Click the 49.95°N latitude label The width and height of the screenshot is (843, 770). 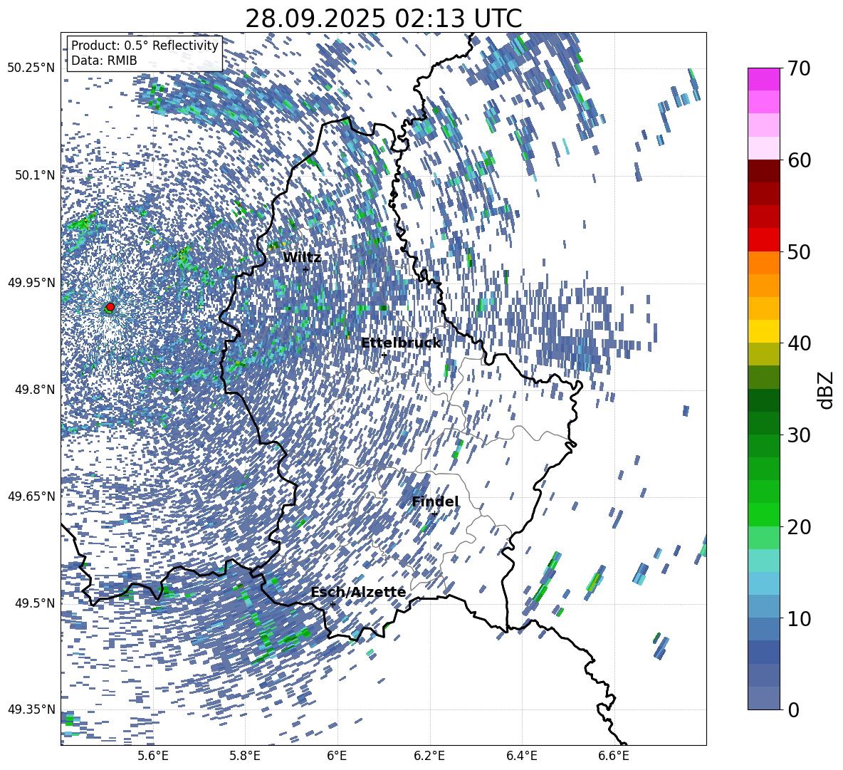tap(31, 282)
